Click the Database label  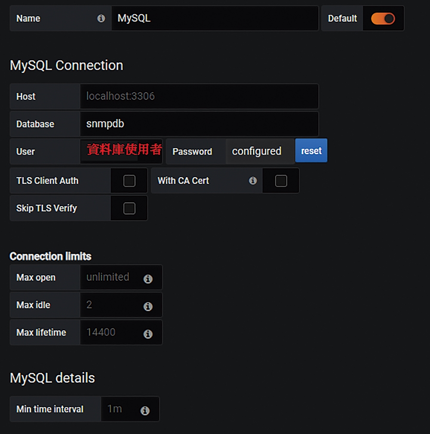[35, 124]
